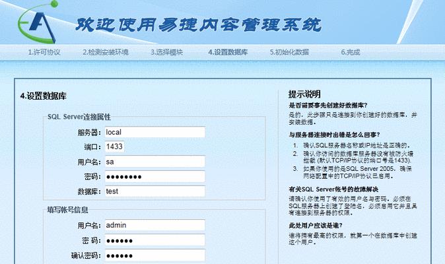Select step tab 3.选择模块
Viewport: 445px width, 264px height.
[166, 52]
